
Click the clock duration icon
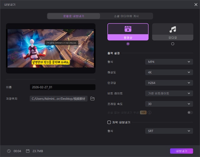tap(9, 151)
